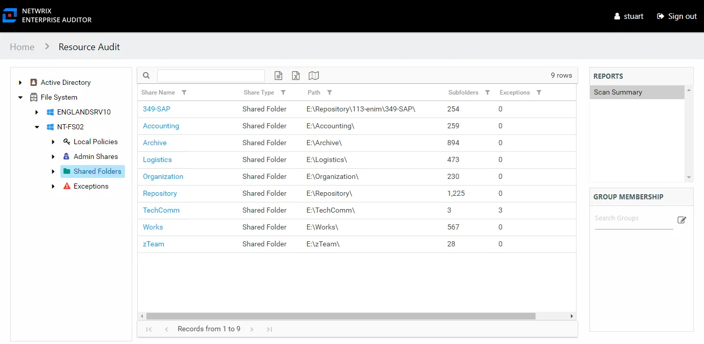Viewport: 704px width, 344px height.
Task: Open the Repository share link
Action: [160, 193]
